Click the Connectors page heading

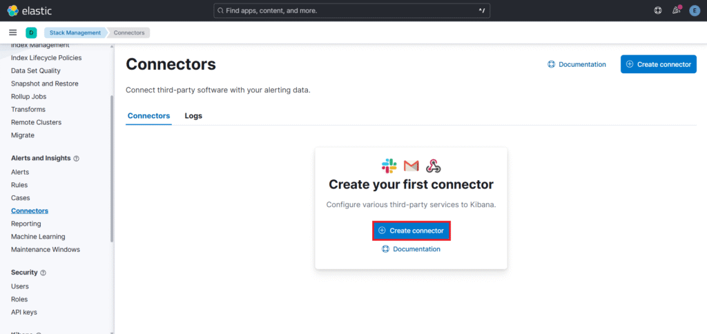pyautogui.click(x=171, y=64)
